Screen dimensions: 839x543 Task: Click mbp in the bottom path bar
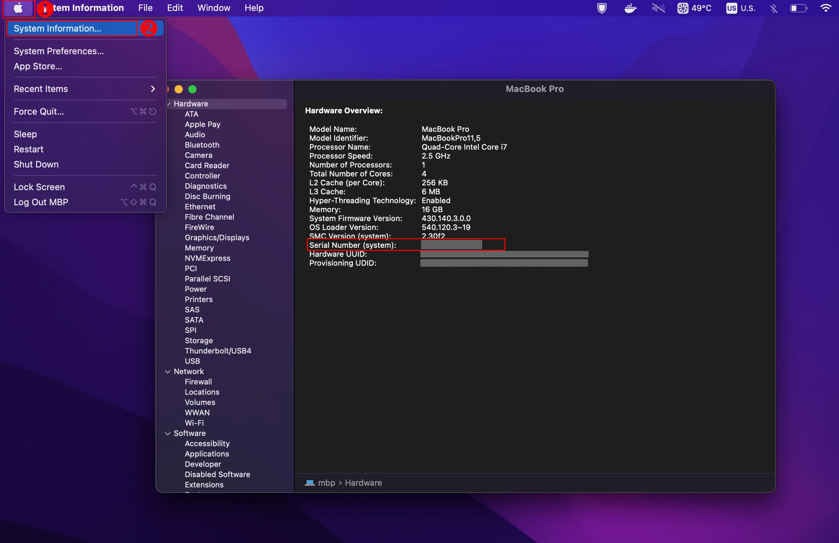pos(326,483)
